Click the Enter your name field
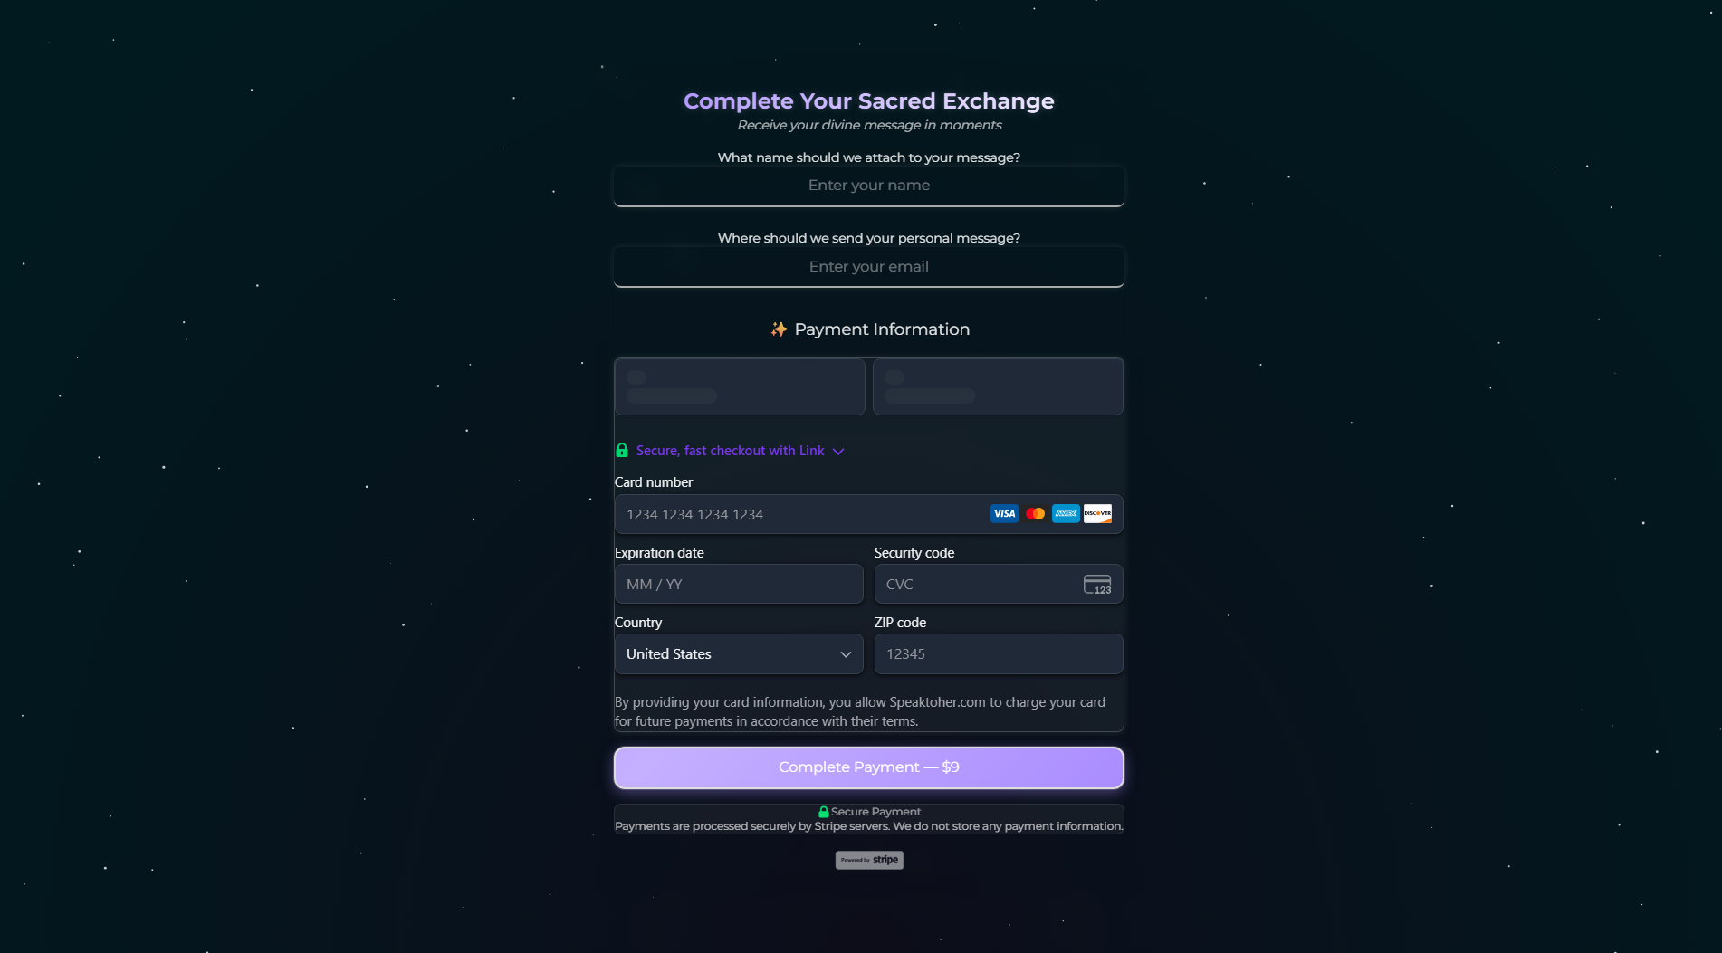The image size is (1722, 953). coord(868,186)
